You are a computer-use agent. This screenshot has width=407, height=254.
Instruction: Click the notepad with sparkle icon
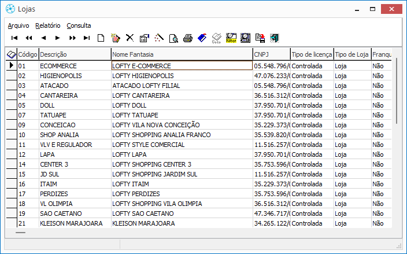[x=115, y=38]
